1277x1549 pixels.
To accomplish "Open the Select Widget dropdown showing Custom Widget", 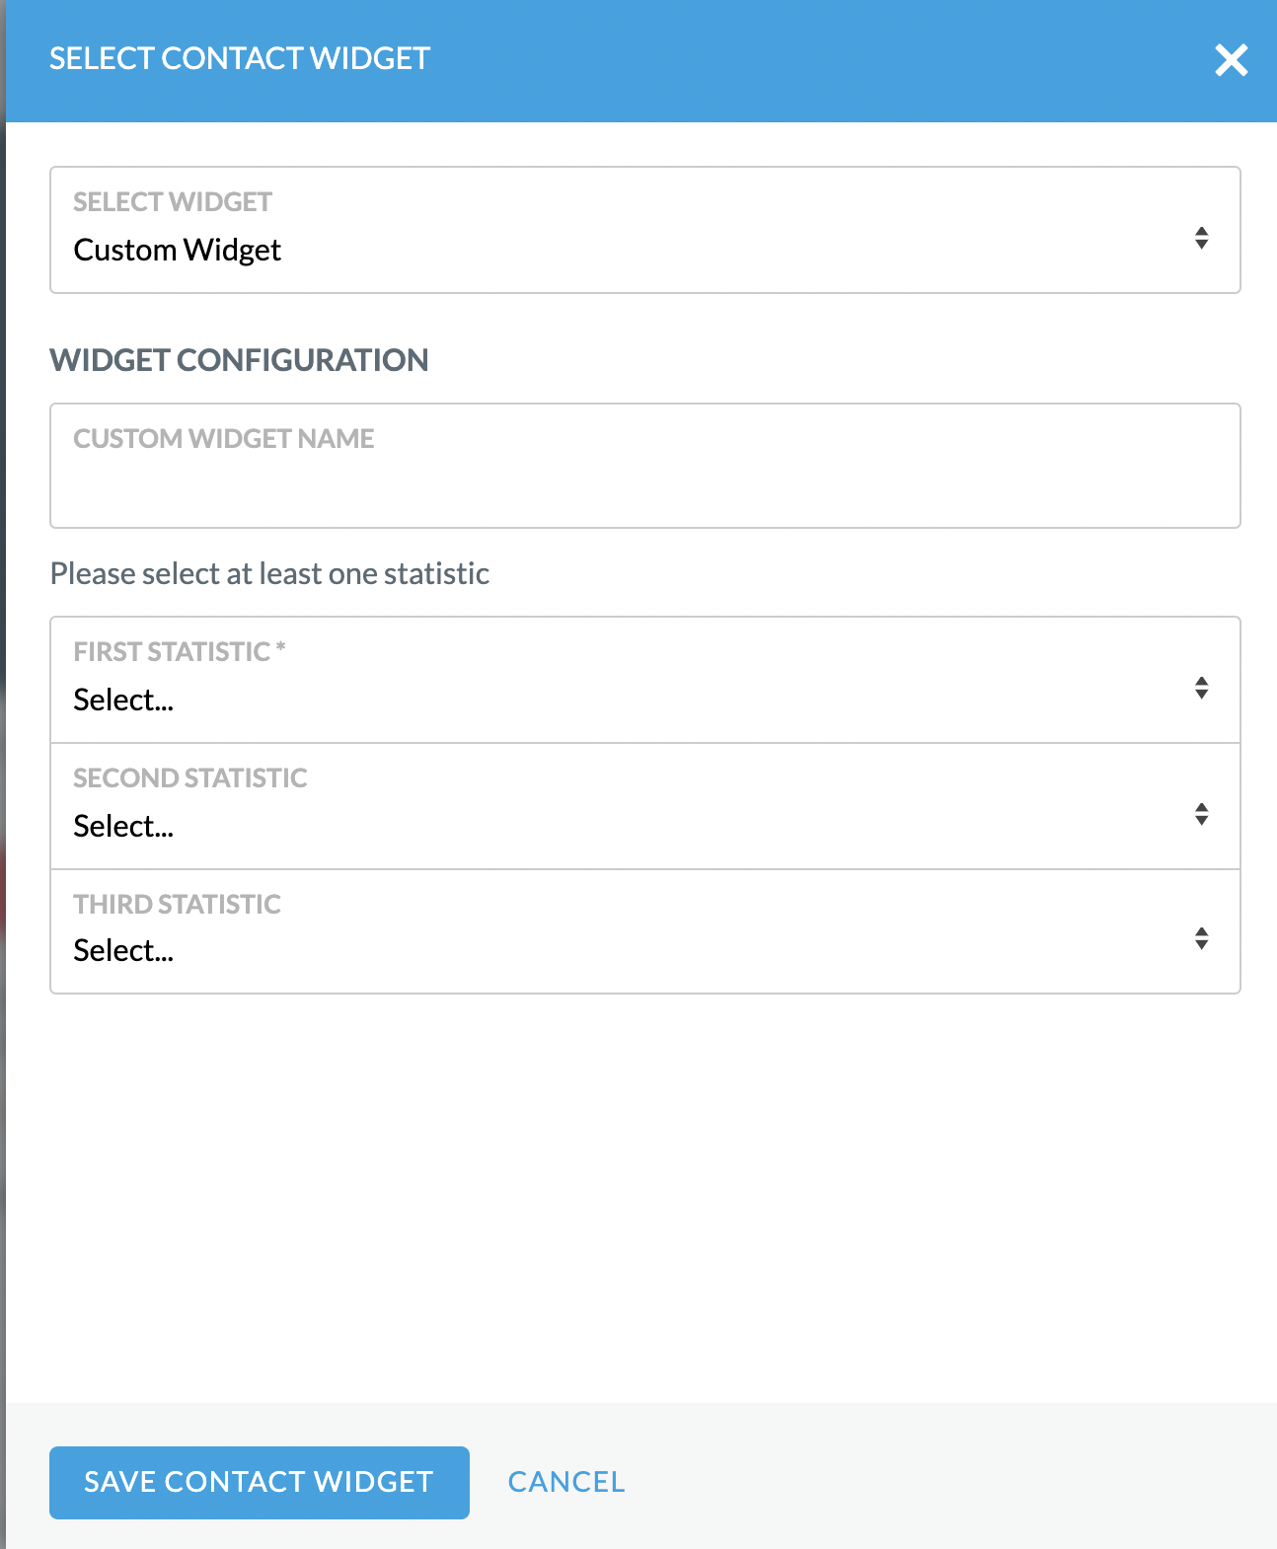I will pos(645,230).
